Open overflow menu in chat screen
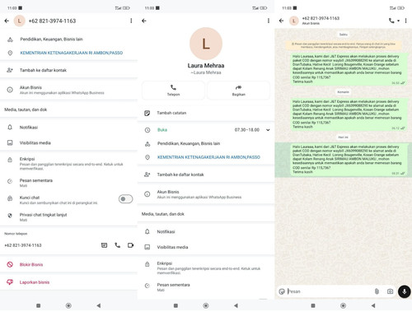This screenshot has width=412, height=312. point(405,21)
